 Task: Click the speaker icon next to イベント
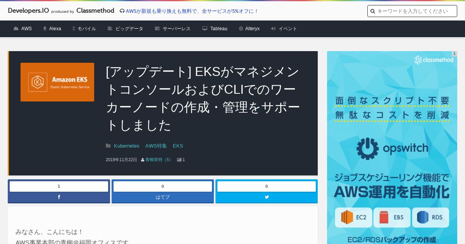pyautogui.click(x=274, y=29)
